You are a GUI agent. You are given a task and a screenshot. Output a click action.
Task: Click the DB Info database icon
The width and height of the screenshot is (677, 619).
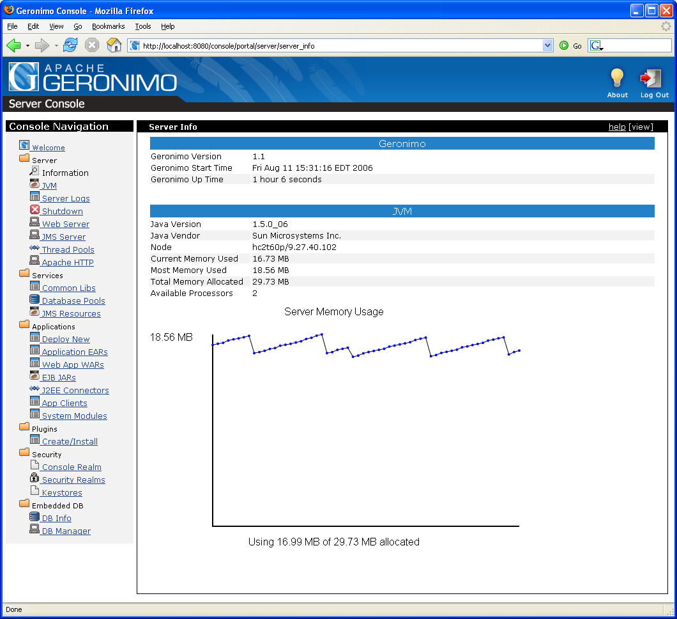(x=34, y=517)
